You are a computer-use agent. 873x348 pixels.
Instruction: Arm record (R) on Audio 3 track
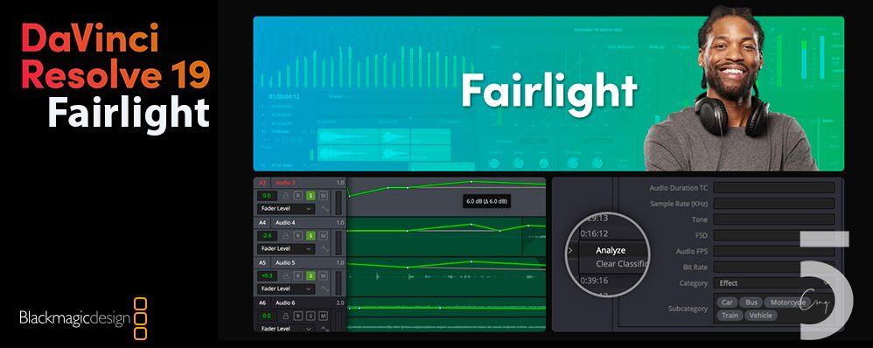[298, 196]
